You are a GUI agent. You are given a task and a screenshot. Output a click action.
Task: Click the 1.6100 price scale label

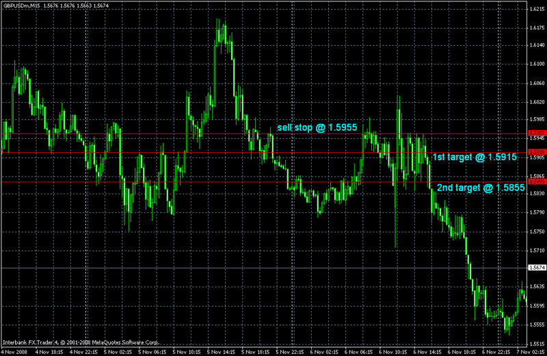pyautogui.click(x=537, y=64)
